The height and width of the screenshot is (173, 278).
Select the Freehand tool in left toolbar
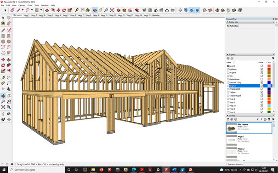click(9, 30)
